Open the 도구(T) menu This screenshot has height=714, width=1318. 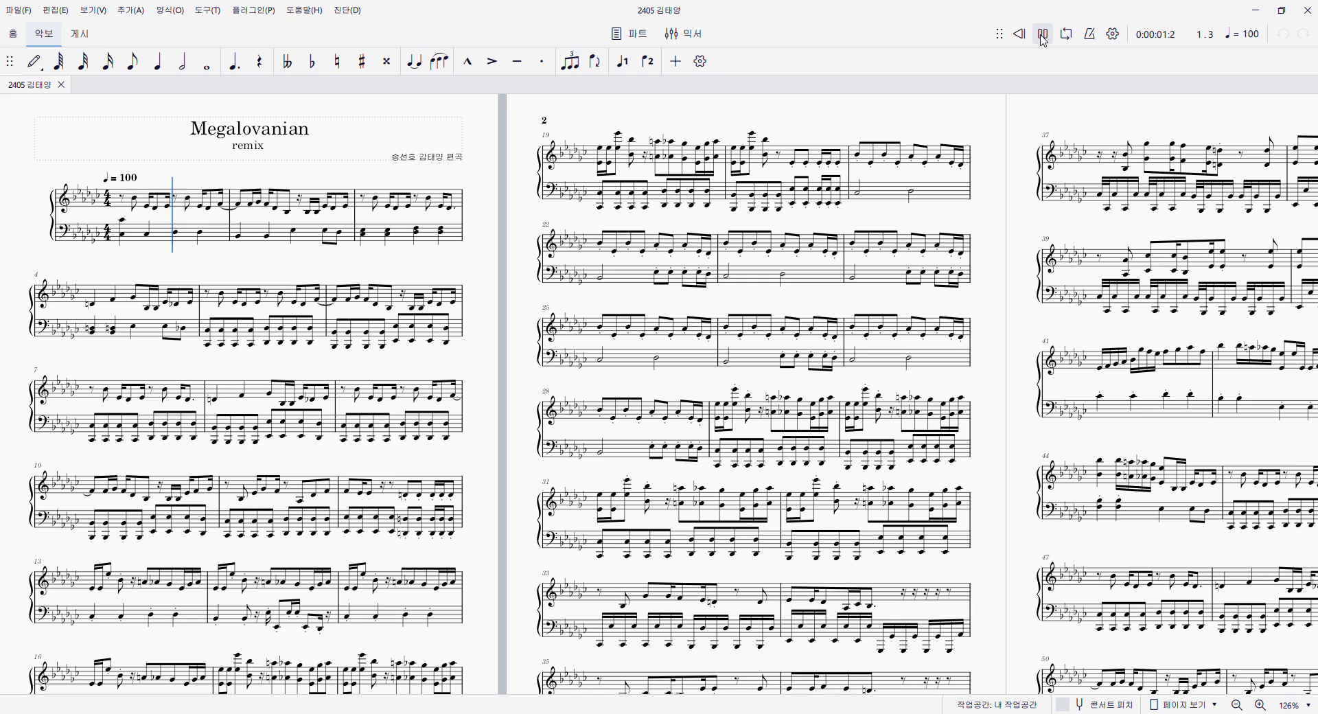point(207,10)
